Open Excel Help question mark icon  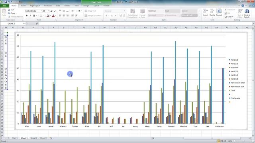click(x=243, y=6)
